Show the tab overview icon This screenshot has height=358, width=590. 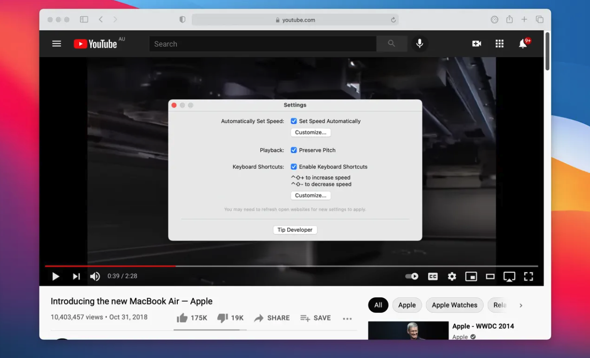539,20
